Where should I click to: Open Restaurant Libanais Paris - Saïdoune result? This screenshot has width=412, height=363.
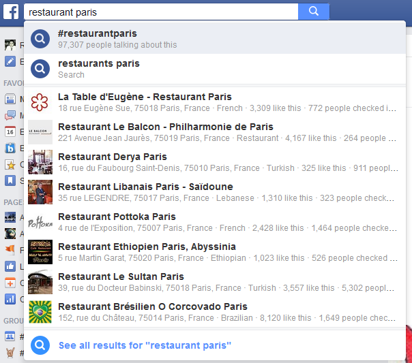point(215,192)
